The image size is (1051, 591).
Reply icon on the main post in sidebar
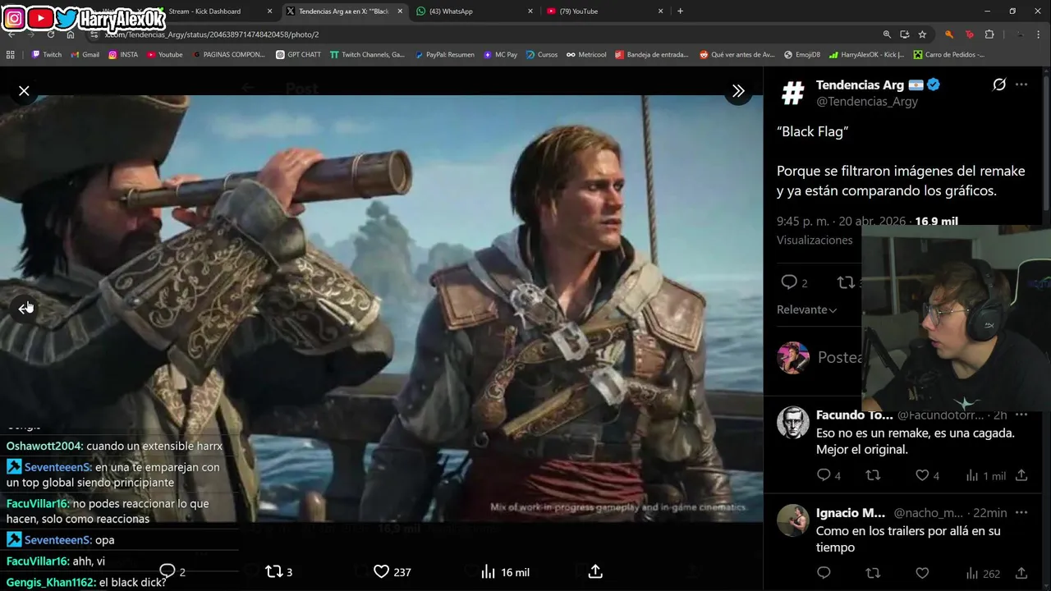pyautogui.click(x=789, y=282)
